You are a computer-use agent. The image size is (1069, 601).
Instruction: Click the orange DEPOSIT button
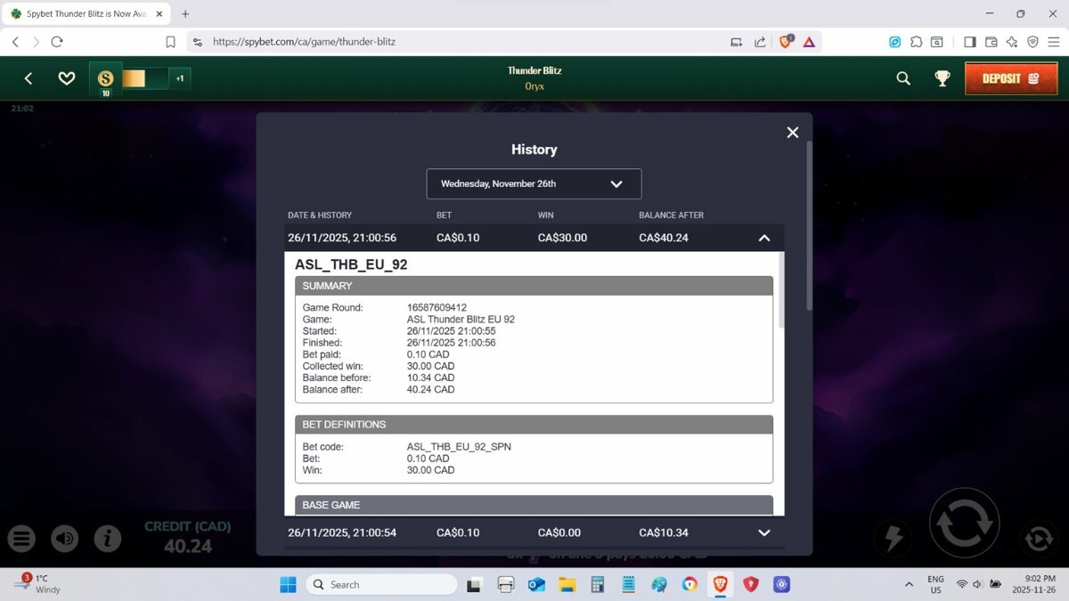click(x=1010, y=78)
